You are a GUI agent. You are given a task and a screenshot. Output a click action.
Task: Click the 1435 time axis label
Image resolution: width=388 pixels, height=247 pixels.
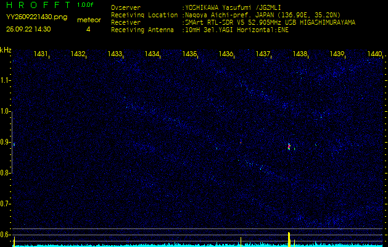[189, 54]
